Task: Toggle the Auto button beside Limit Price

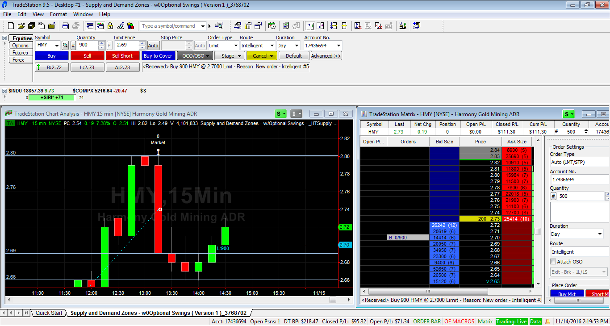Action: (153, 46)
